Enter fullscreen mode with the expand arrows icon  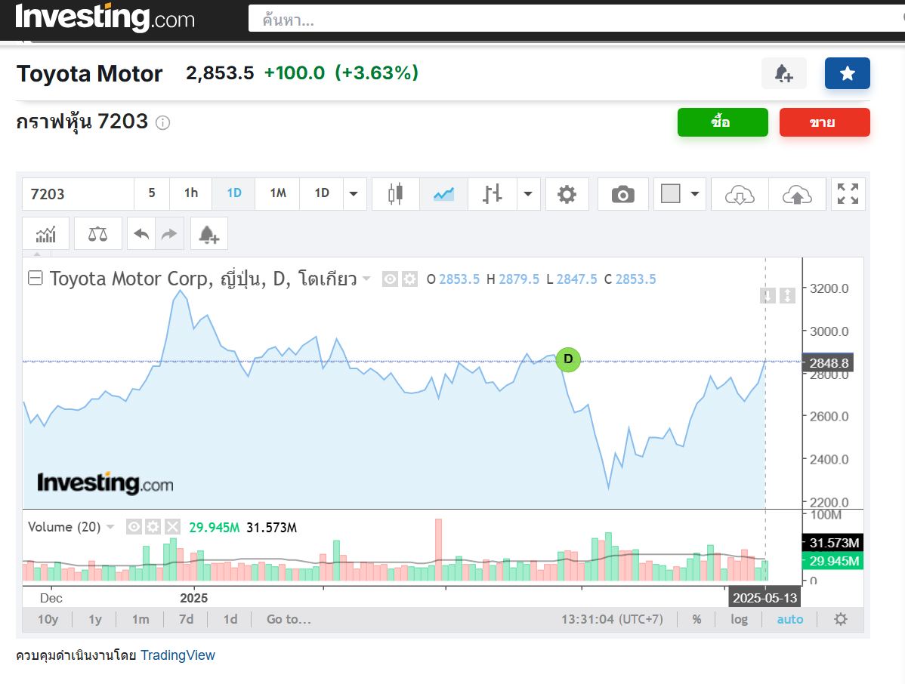(x=848, y=194)
